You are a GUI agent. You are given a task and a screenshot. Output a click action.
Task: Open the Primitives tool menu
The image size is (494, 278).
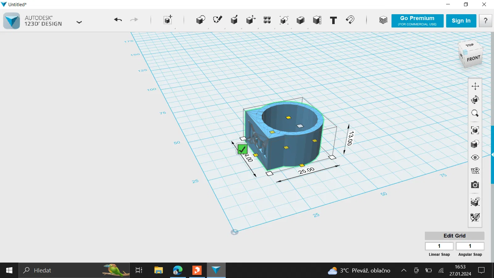(x=200, y=20)
